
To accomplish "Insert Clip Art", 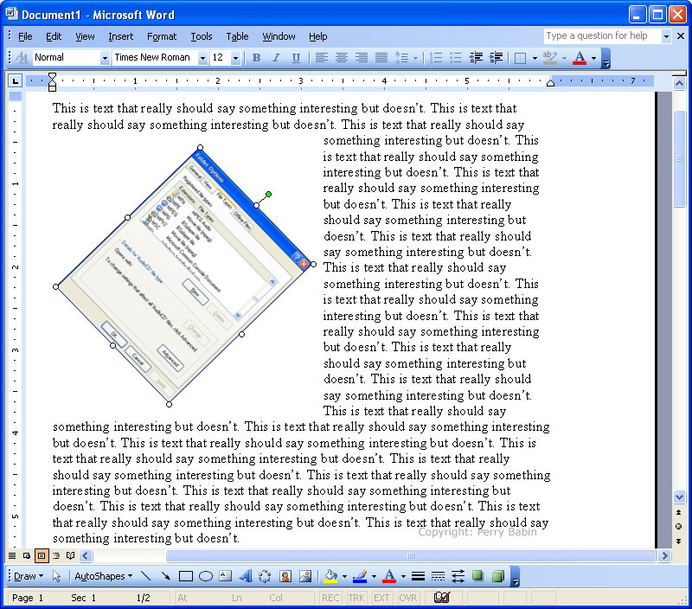I will (285, 576).
